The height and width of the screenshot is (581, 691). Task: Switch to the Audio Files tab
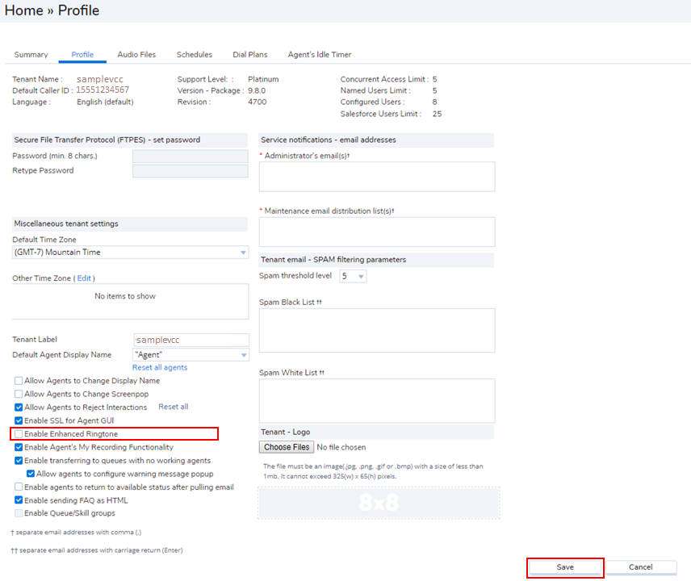(136, 55)
